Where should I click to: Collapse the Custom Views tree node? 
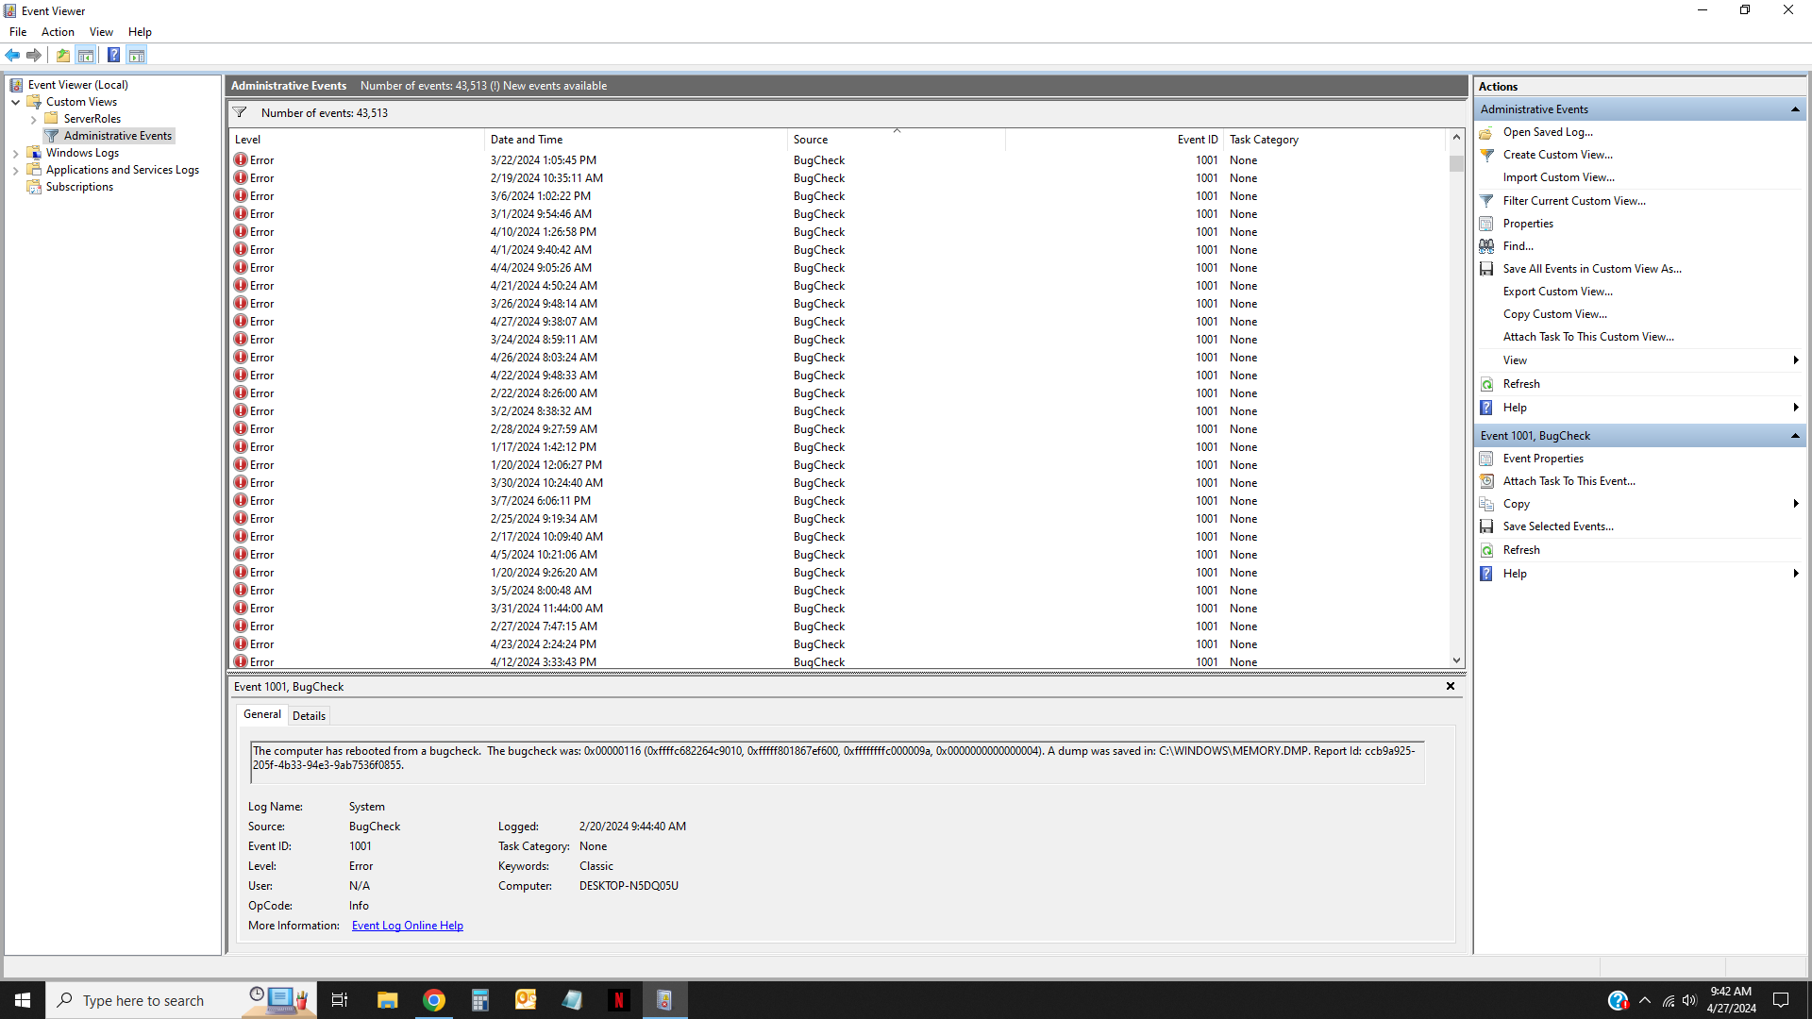[x=16, y=102]
